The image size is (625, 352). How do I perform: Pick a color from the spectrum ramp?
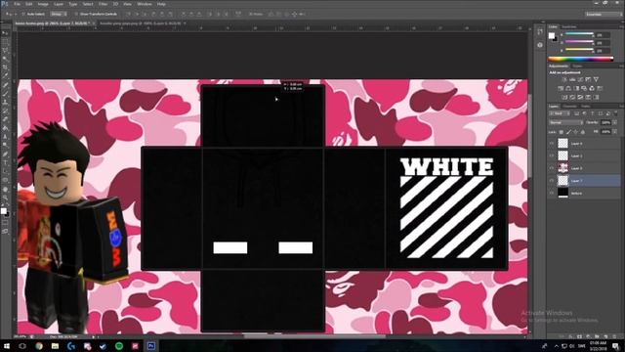(x=580, y=59)
